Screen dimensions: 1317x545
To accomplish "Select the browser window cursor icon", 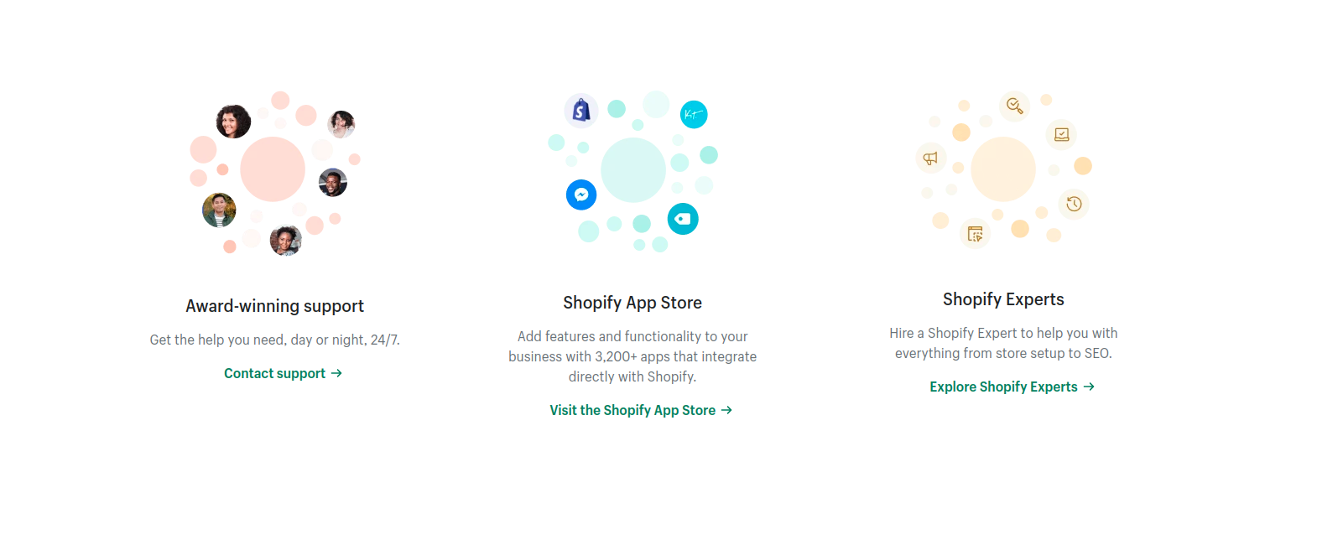I will (975, 233).
